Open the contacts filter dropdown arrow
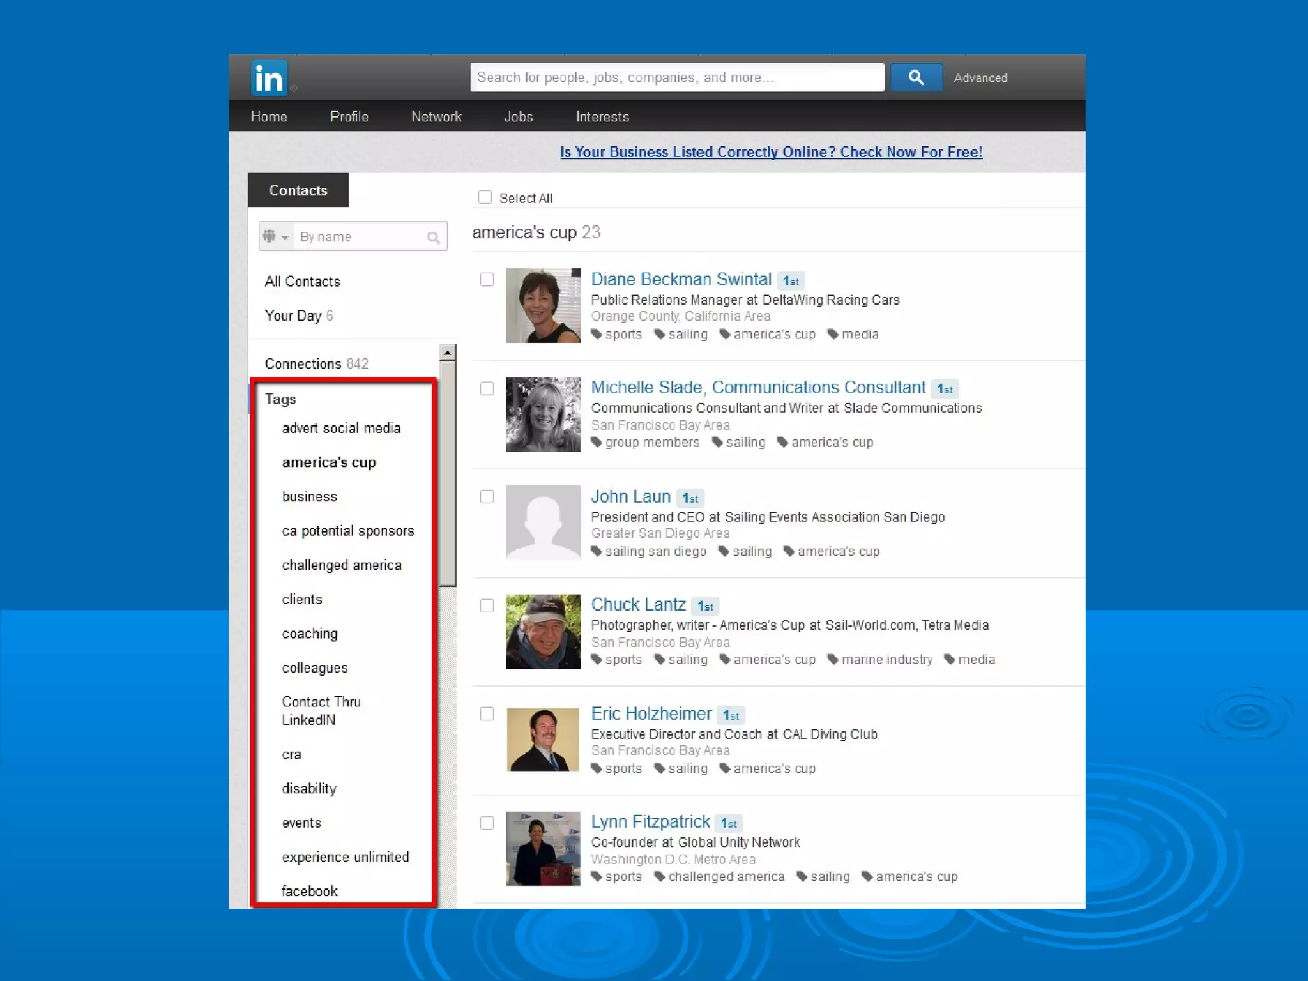Viewport: 1308px width, 981px height. (285, 238)
